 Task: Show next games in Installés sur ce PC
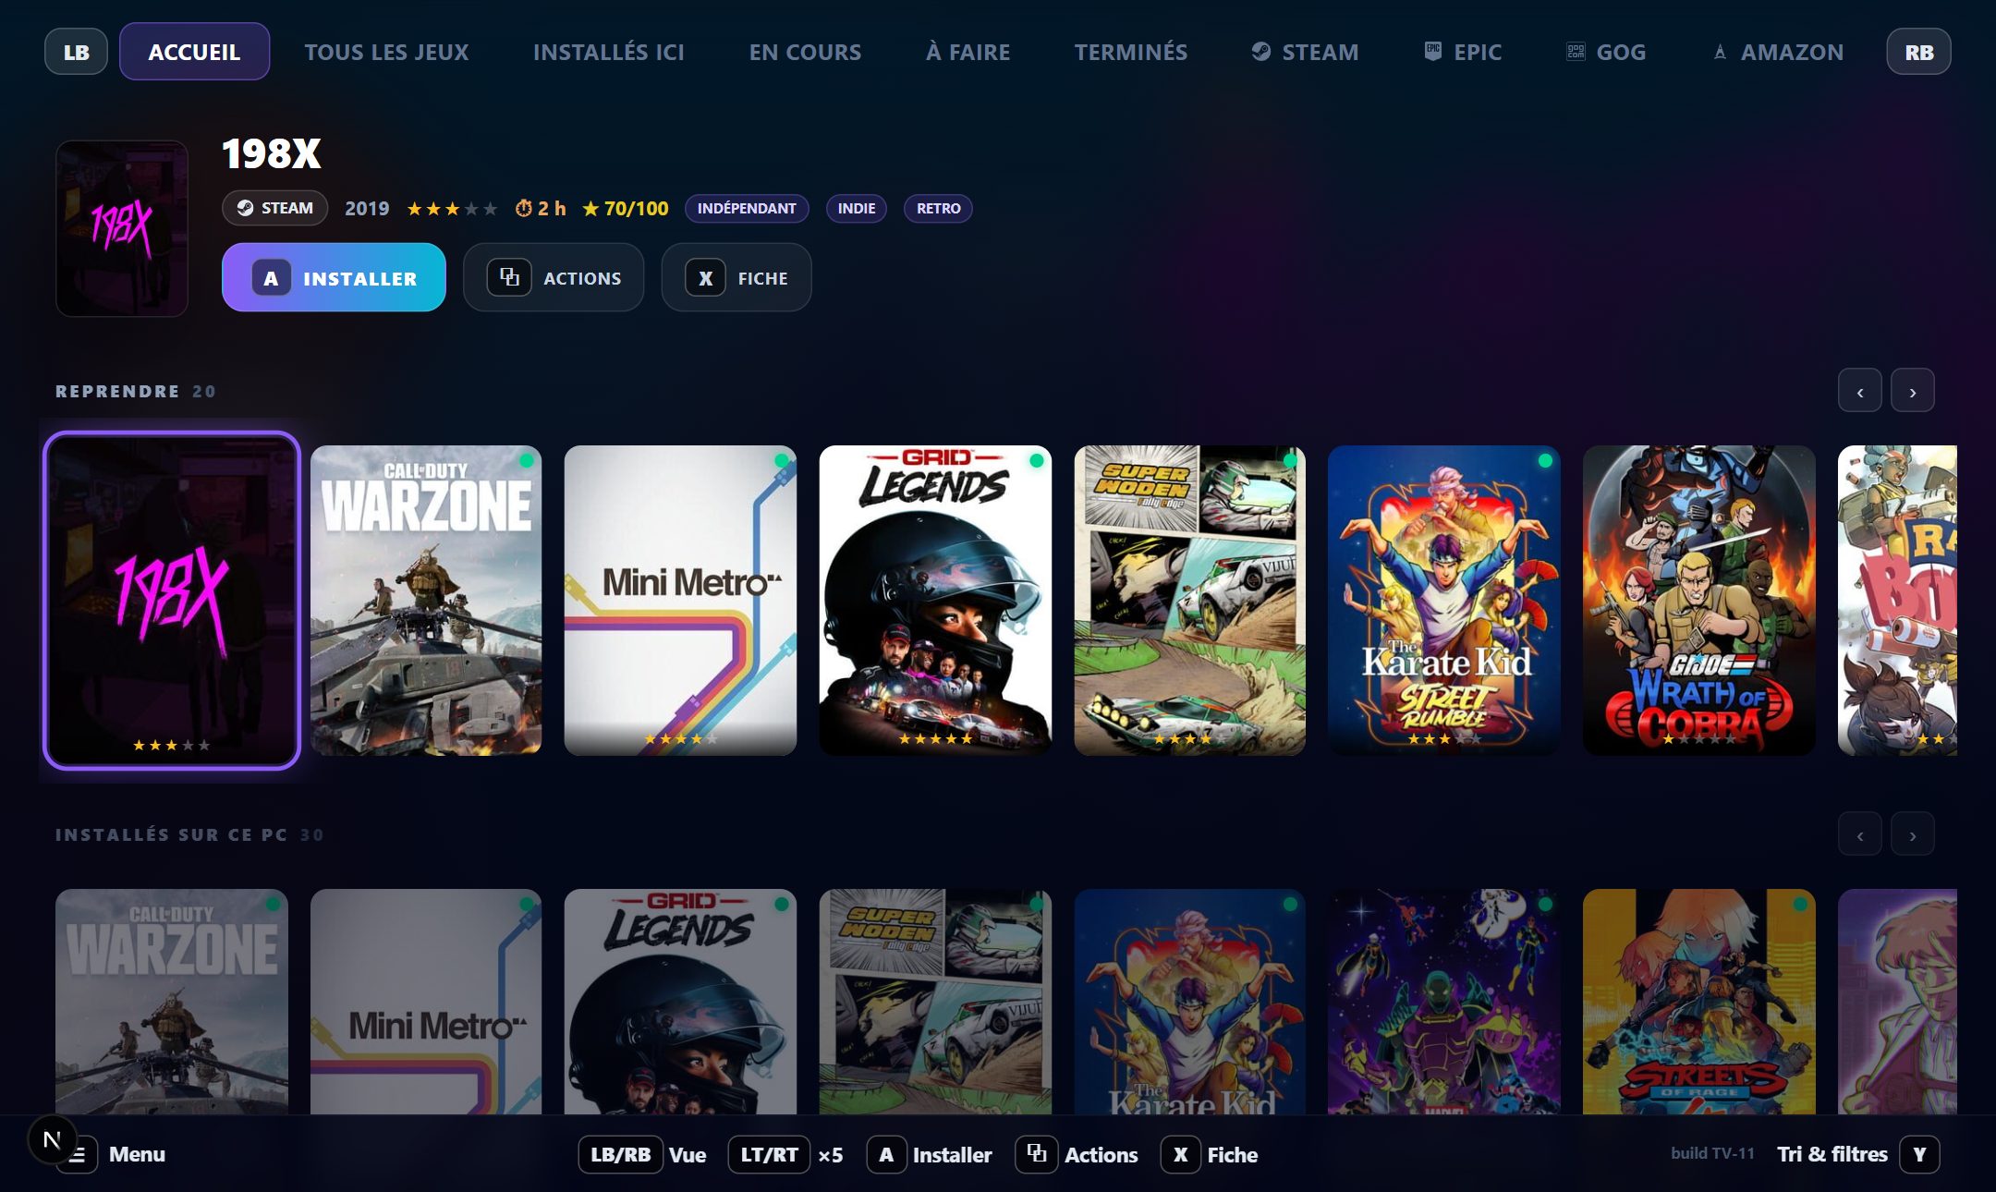[1912, 834]
